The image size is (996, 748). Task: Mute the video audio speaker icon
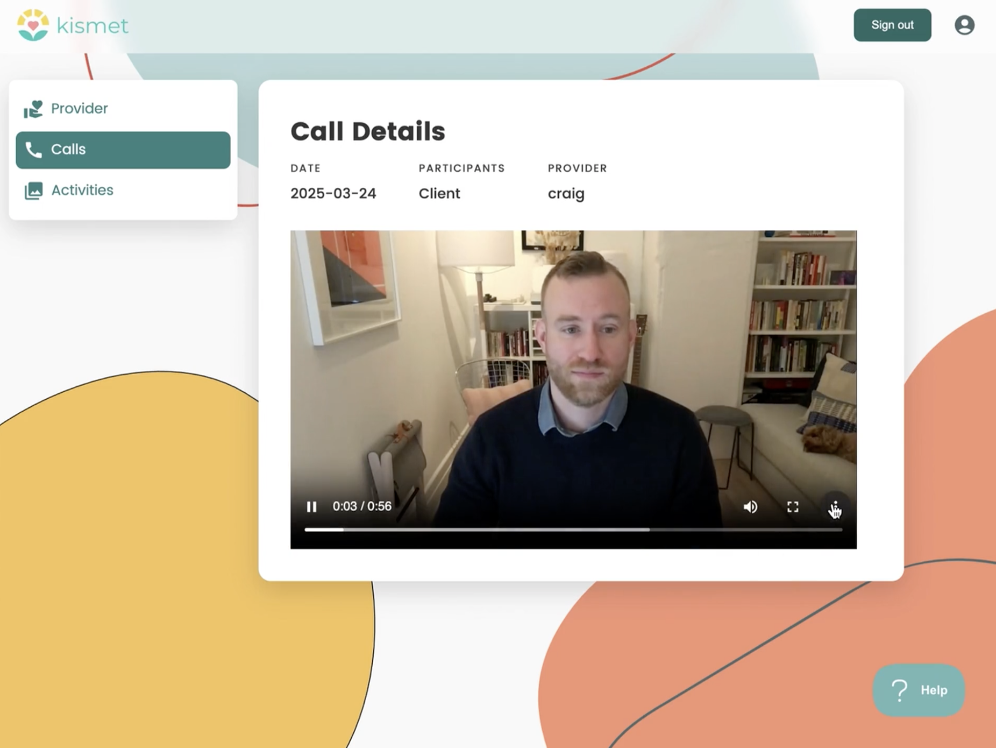click(x=750, y=507)
